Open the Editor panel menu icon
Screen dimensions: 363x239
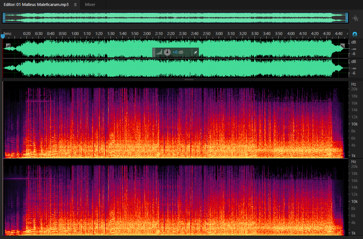click(75, 4)
